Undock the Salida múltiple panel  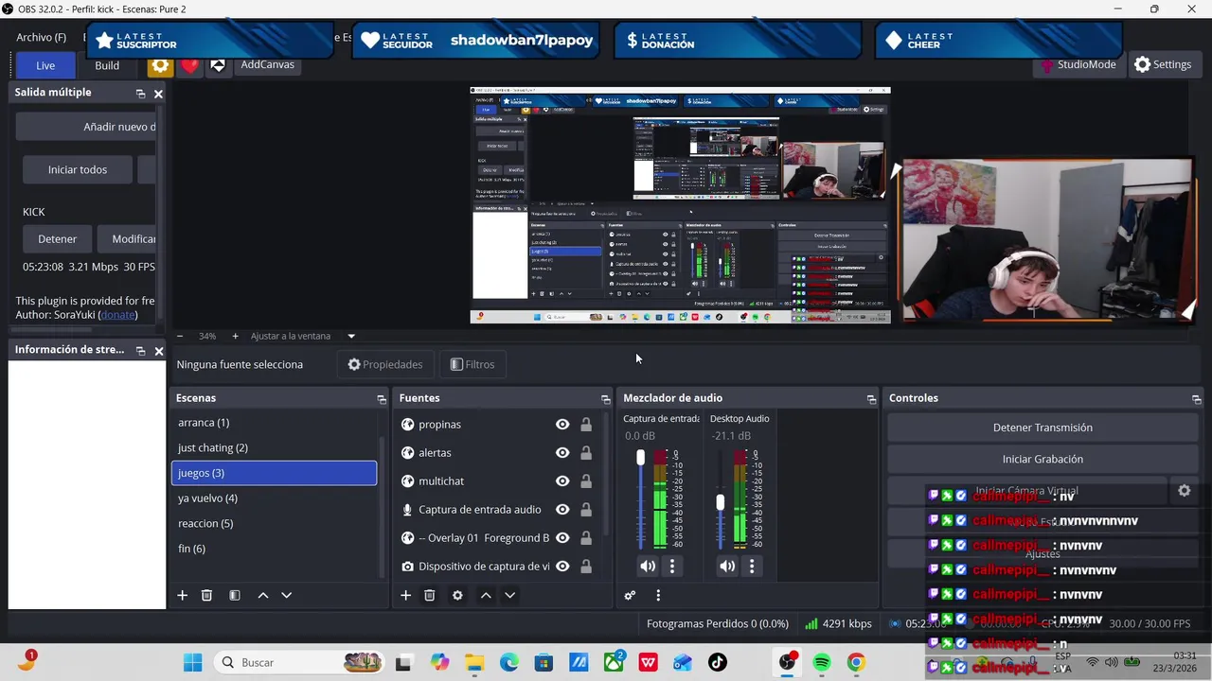pos(140,93)
